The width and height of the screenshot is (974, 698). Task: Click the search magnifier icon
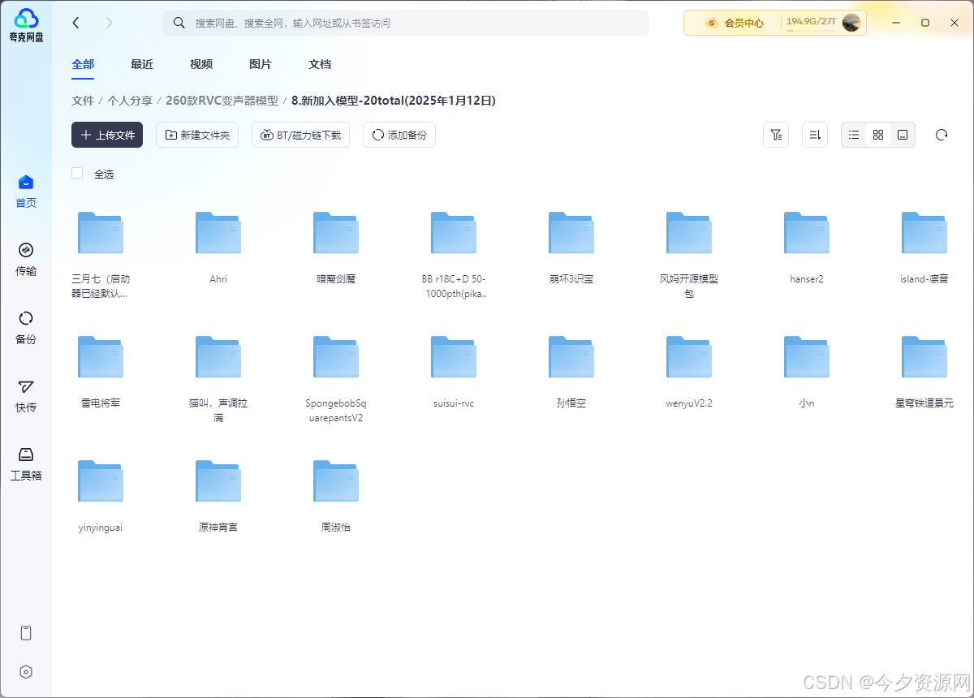point(179,23)
